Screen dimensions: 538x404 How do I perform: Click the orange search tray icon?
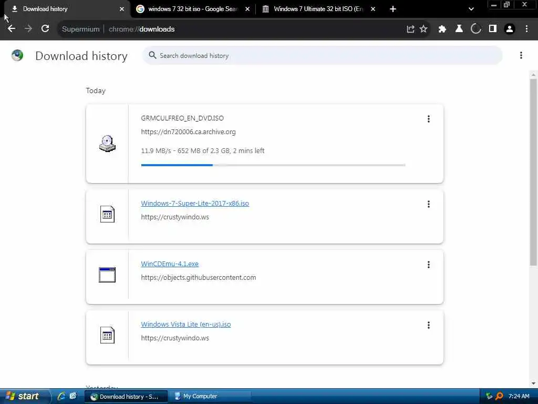point(500,396)
